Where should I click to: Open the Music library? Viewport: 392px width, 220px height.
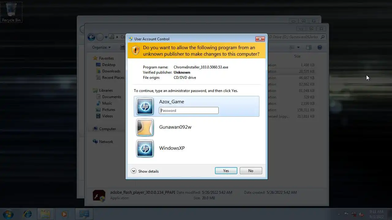coord(107,103)
